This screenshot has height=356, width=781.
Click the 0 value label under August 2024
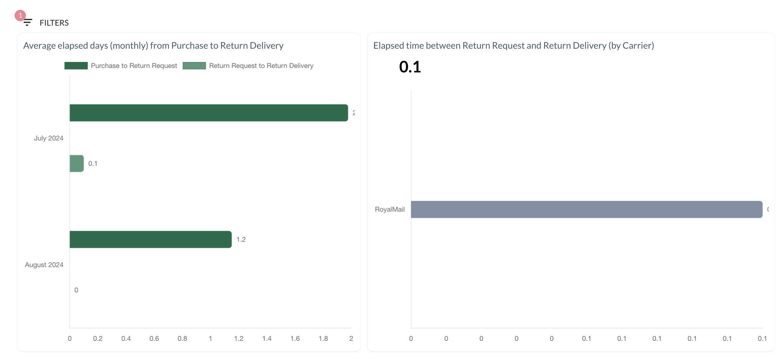[x=76, y=290]
